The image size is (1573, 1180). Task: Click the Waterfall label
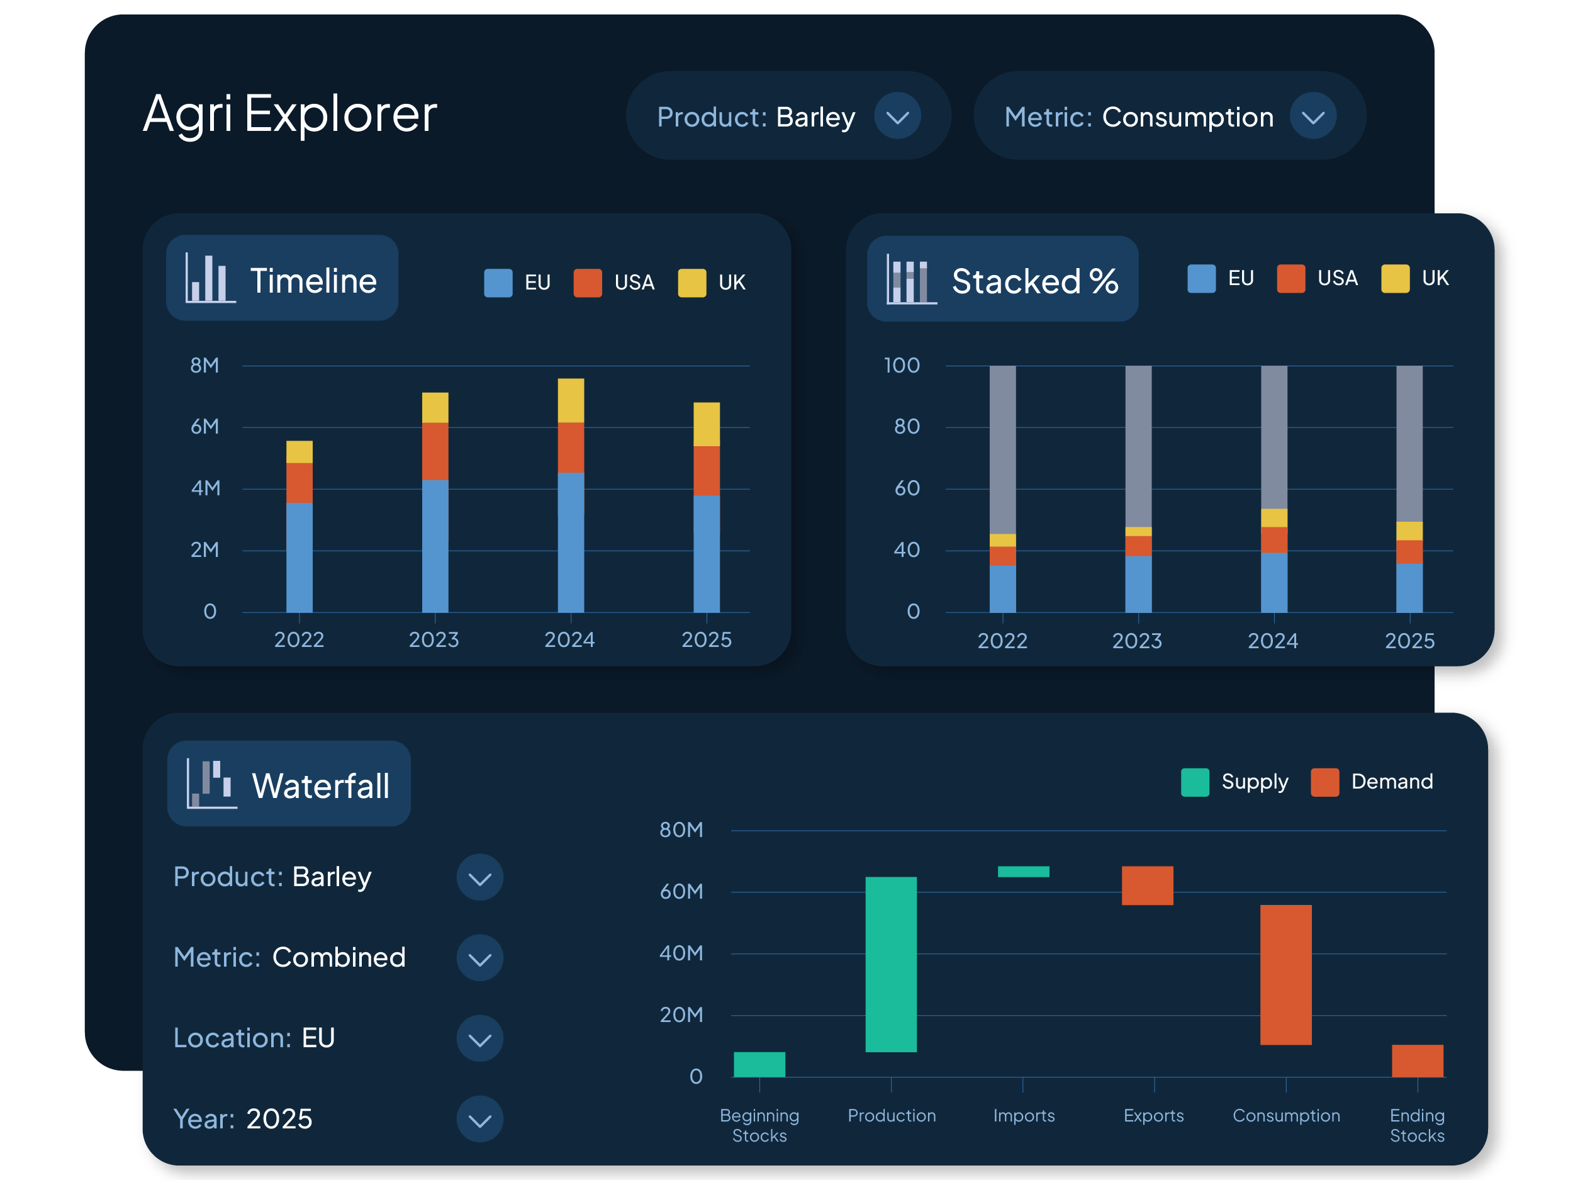[320, 786]
